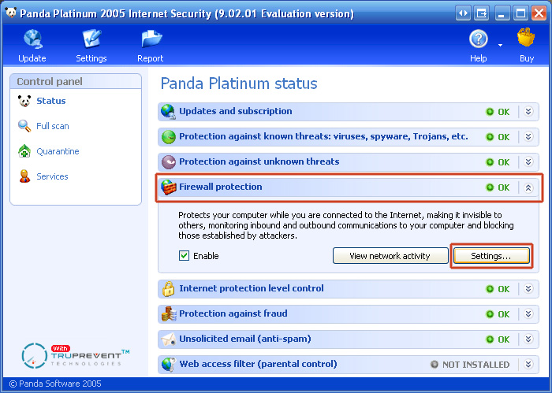Collapse the Firewall protection section

(x=528, y=187)
